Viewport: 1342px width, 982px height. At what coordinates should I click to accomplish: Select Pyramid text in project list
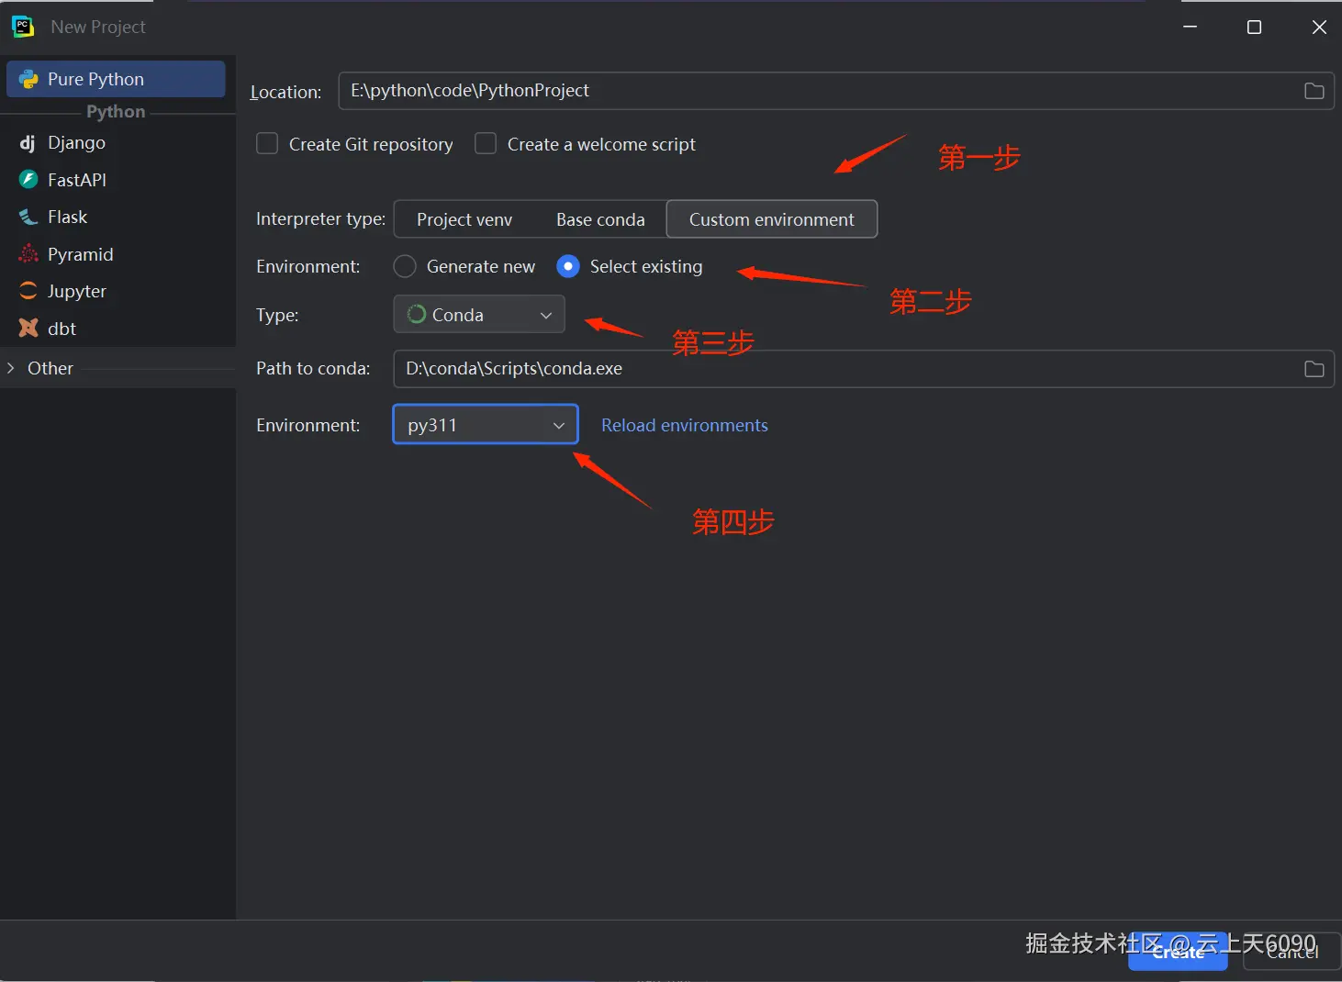(x=81, y=254)
